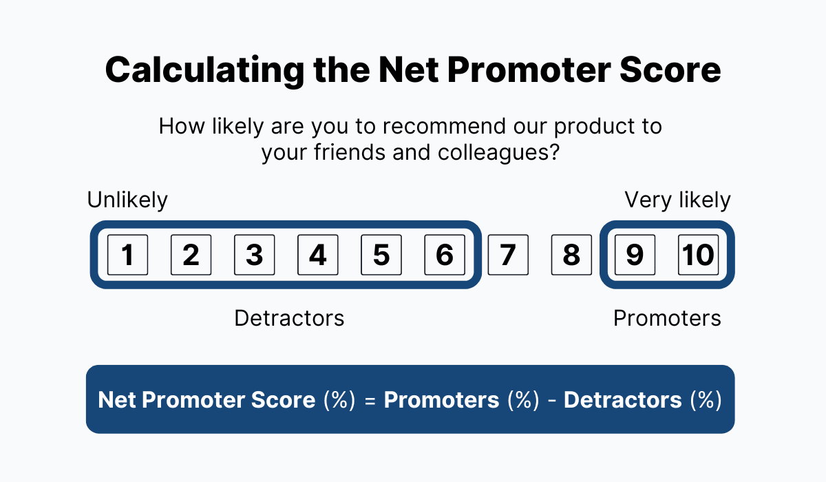Select the top score 10 box
This screenshot has width=826, height=482.
(698, 255)
